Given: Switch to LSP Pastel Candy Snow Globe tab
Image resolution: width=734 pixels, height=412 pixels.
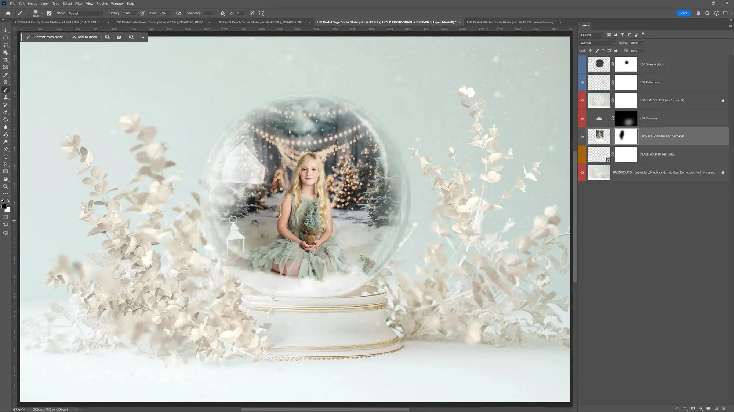Looking at the screenshot, I should coord(60,22).
